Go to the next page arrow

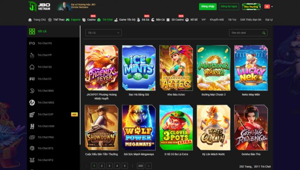click(149, 166)
